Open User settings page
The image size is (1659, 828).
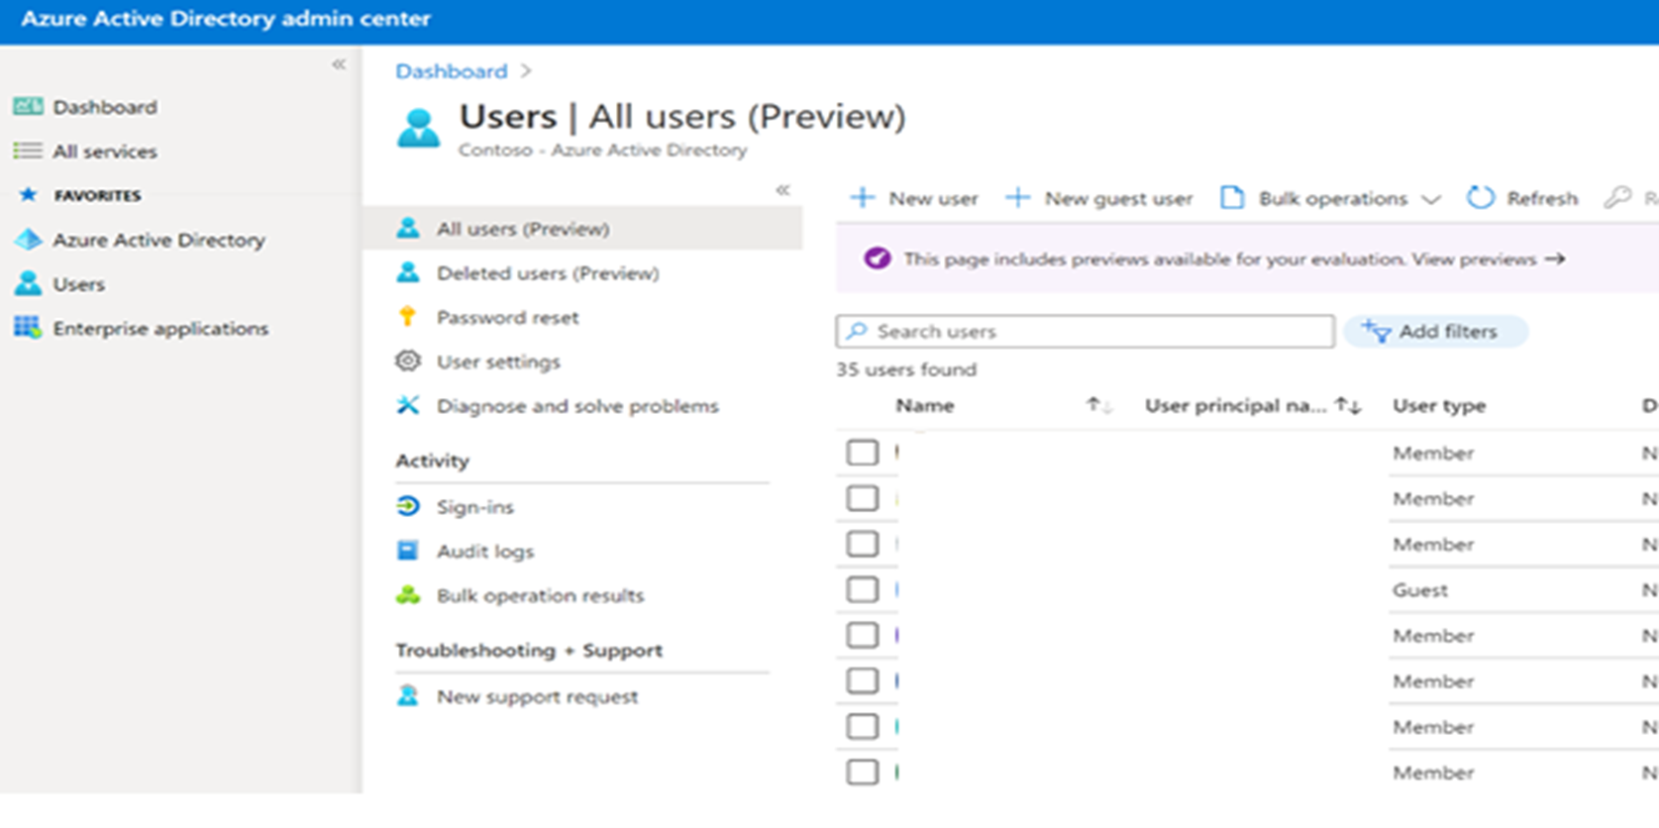click(498, 362)
